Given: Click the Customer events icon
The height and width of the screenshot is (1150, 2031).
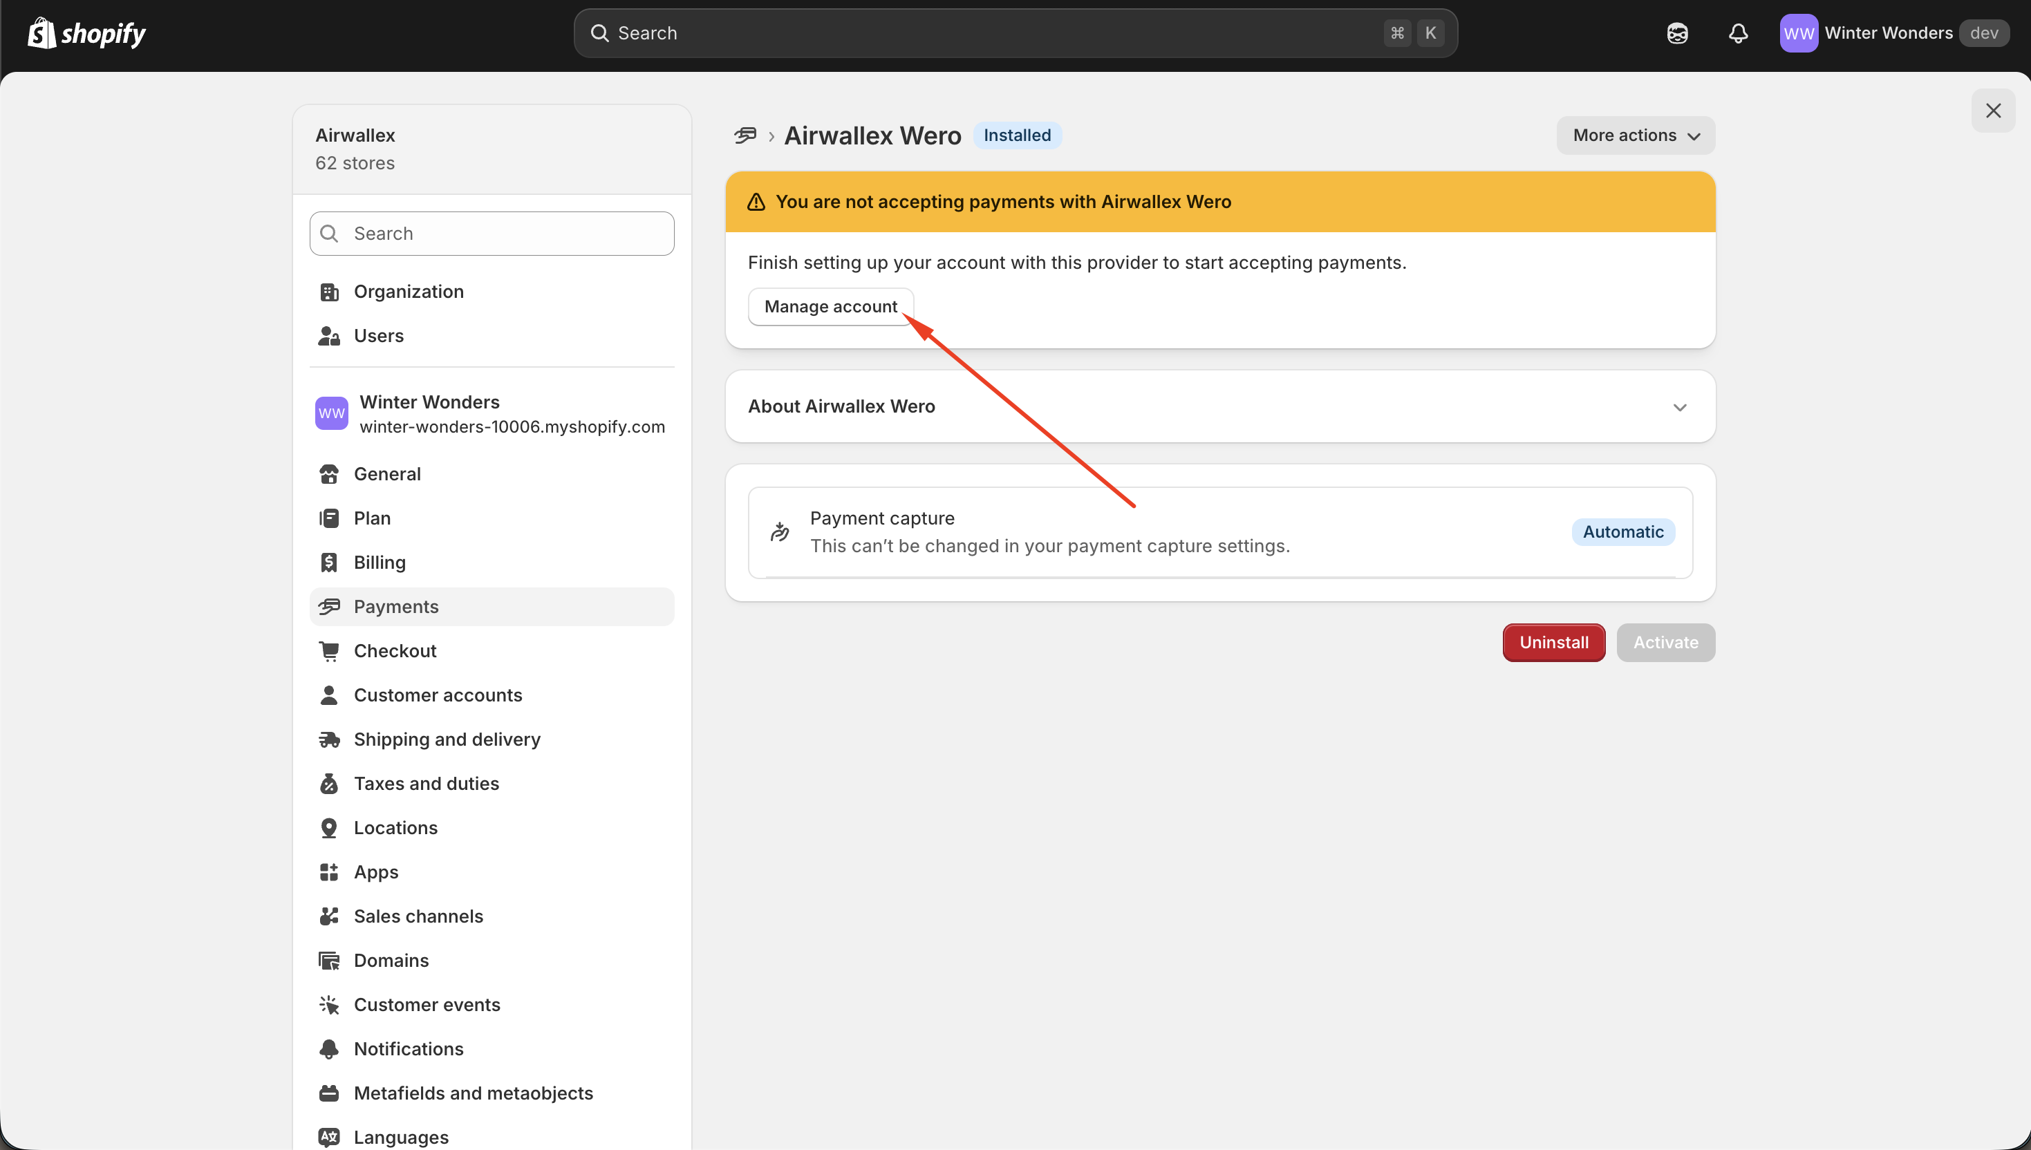Looking at the screenshot, I should 328,1006.
